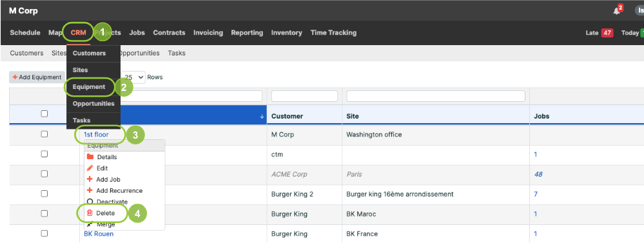This screenshot has width=644, height=243.
Task: Open the notifications bell icon
Action: (616, 11)
